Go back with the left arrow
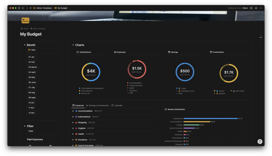The width and height of the screenshot is (272, 156). point(23,8)
